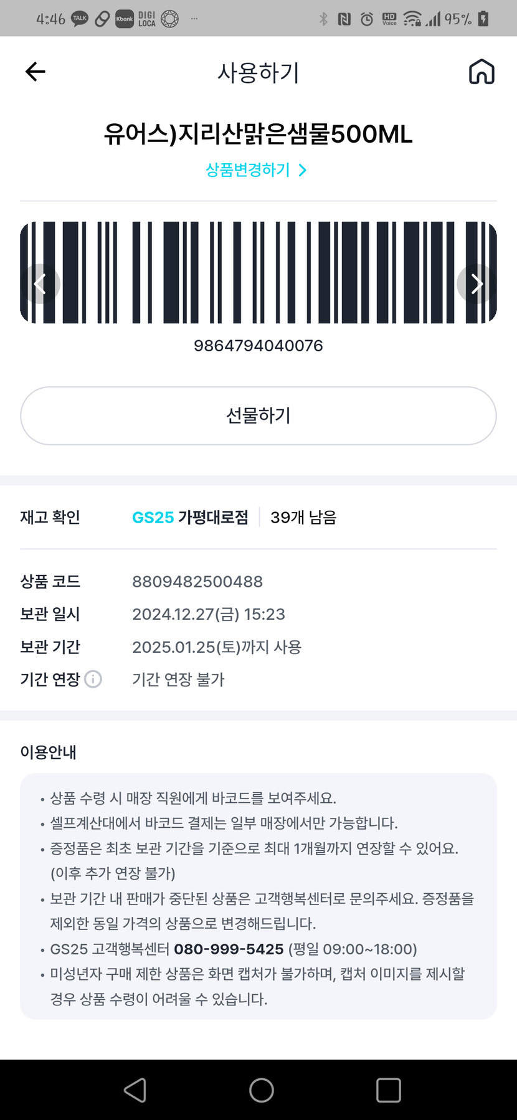
Task: Go to home via house icon
Action: (x=481, y=72)
